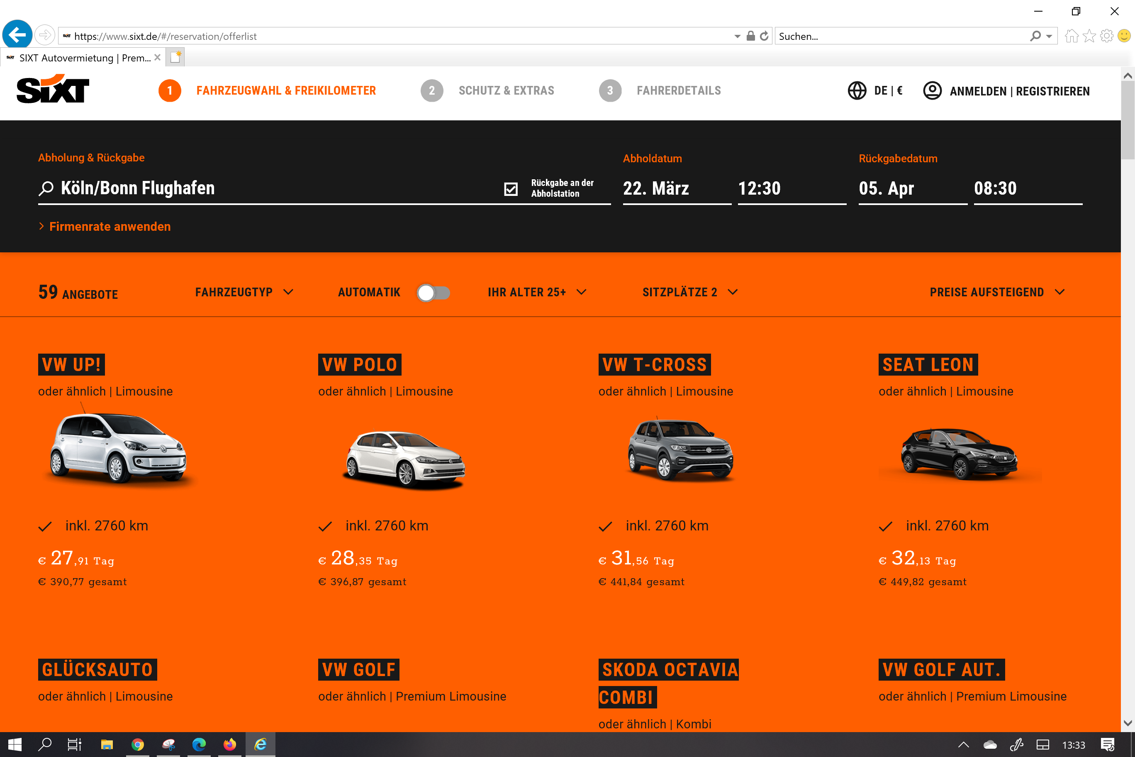Select the VW T-CROSS offer title
Image resolution: width=1135 pixels, height=757 pixels.
[654, 364]
